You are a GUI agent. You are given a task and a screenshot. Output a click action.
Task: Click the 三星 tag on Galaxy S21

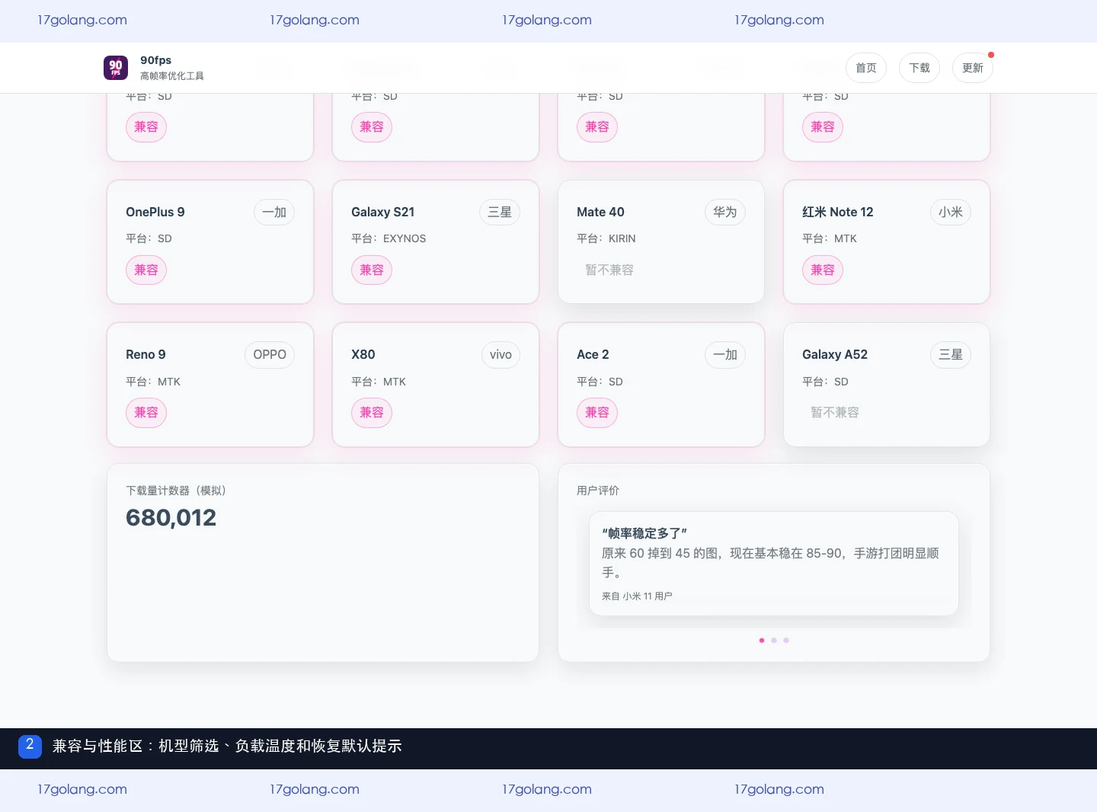tap(500, 212)
